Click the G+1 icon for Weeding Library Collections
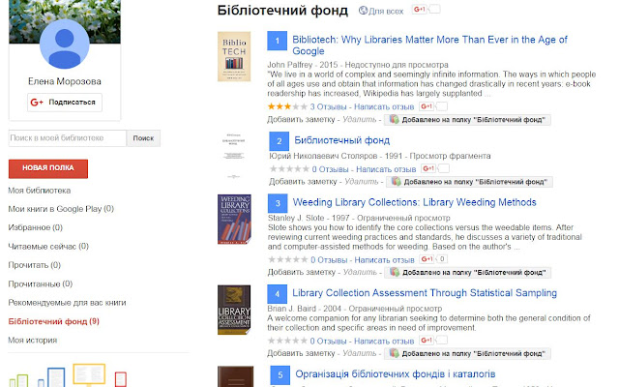The width and height of the screenshot is (619, 387). [x=427, y=259]
